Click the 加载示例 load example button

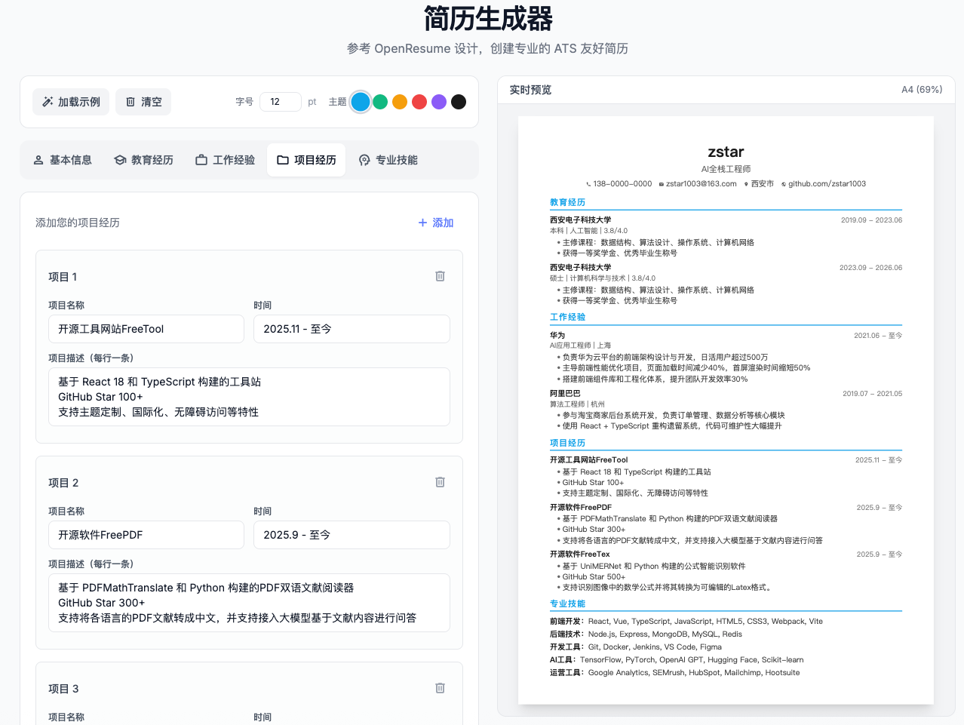tap(71, 102)
